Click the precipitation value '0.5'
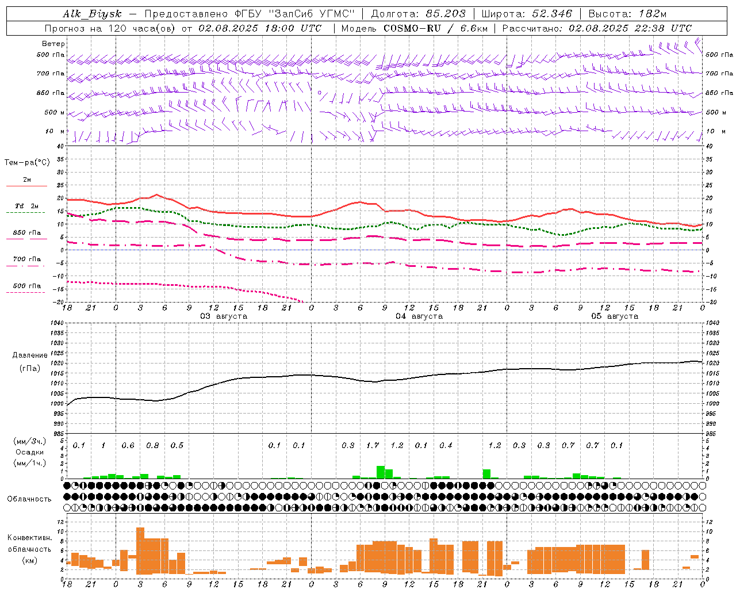Screen dimensions: 736x589 click(177, 446)
